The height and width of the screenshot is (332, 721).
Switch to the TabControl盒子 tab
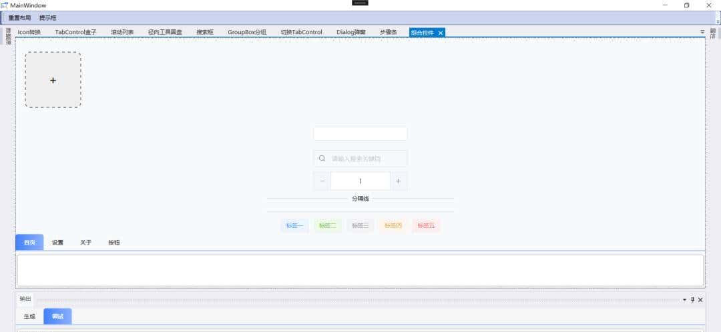[76, 32]
